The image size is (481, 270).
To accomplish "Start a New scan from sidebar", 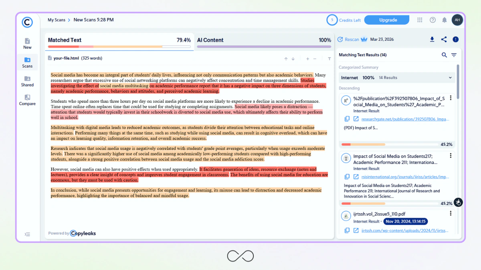I will tap(27, 44).
